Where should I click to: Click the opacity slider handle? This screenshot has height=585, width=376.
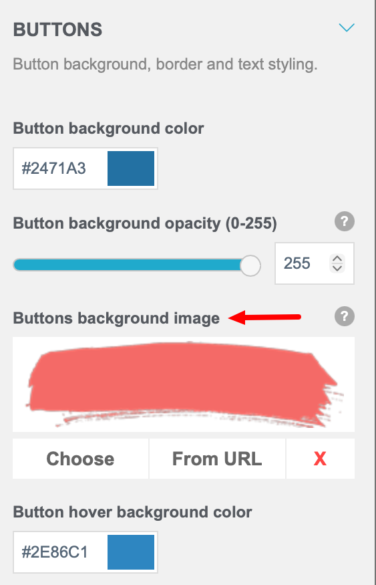(x=250, y=265)
